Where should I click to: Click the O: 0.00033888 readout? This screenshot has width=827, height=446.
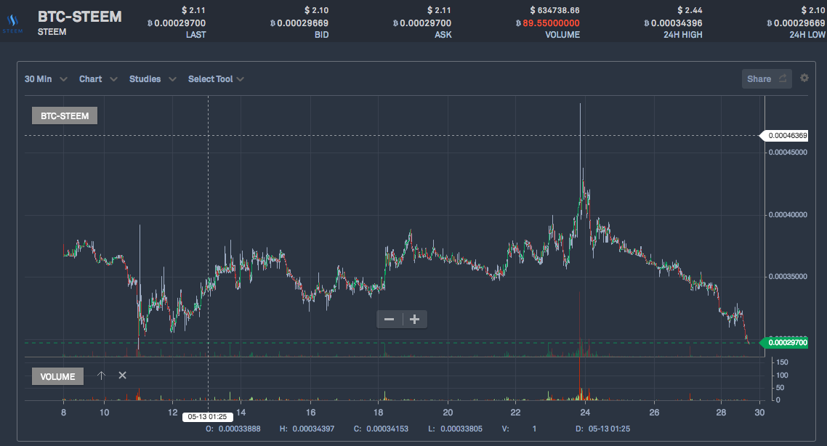[x=233, y=429]
